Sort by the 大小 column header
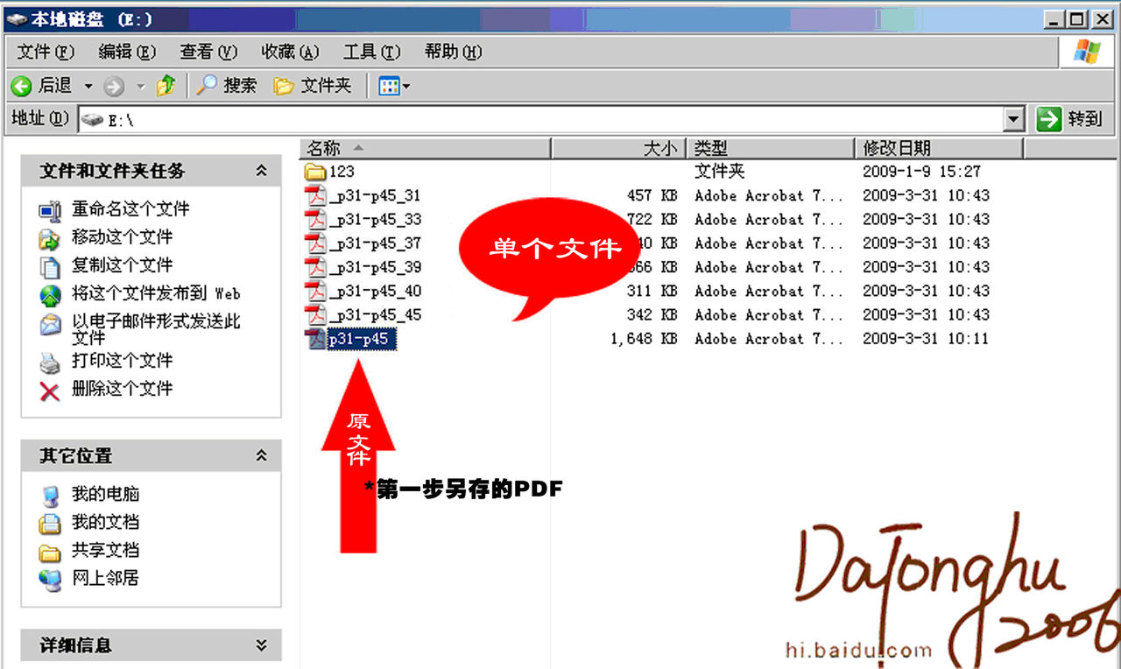 pyautogui.click(x=617, y=149)
